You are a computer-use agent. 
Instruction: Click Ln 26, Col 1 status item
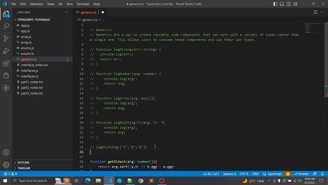pos(211,174)
